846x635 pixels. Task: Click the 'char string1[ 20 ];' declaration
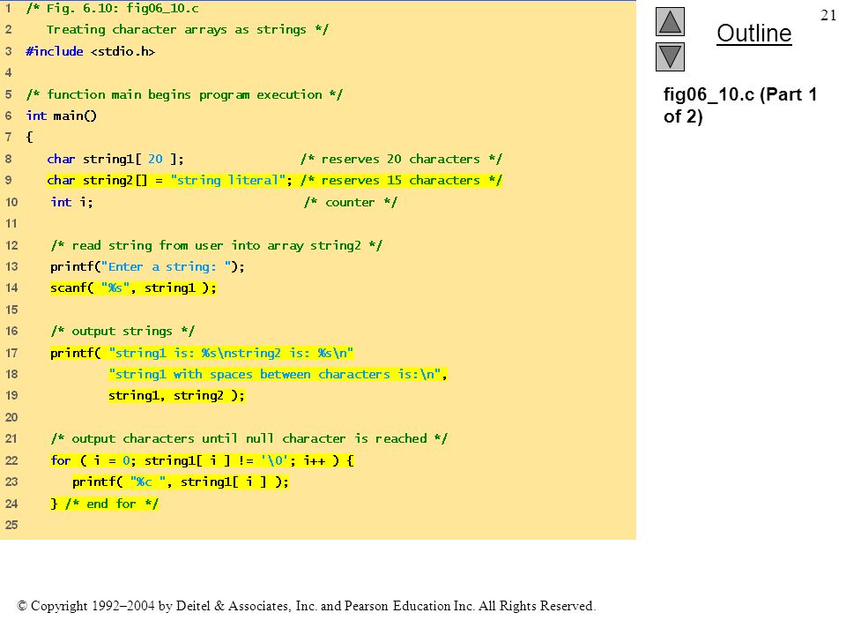tap(115, 159)
